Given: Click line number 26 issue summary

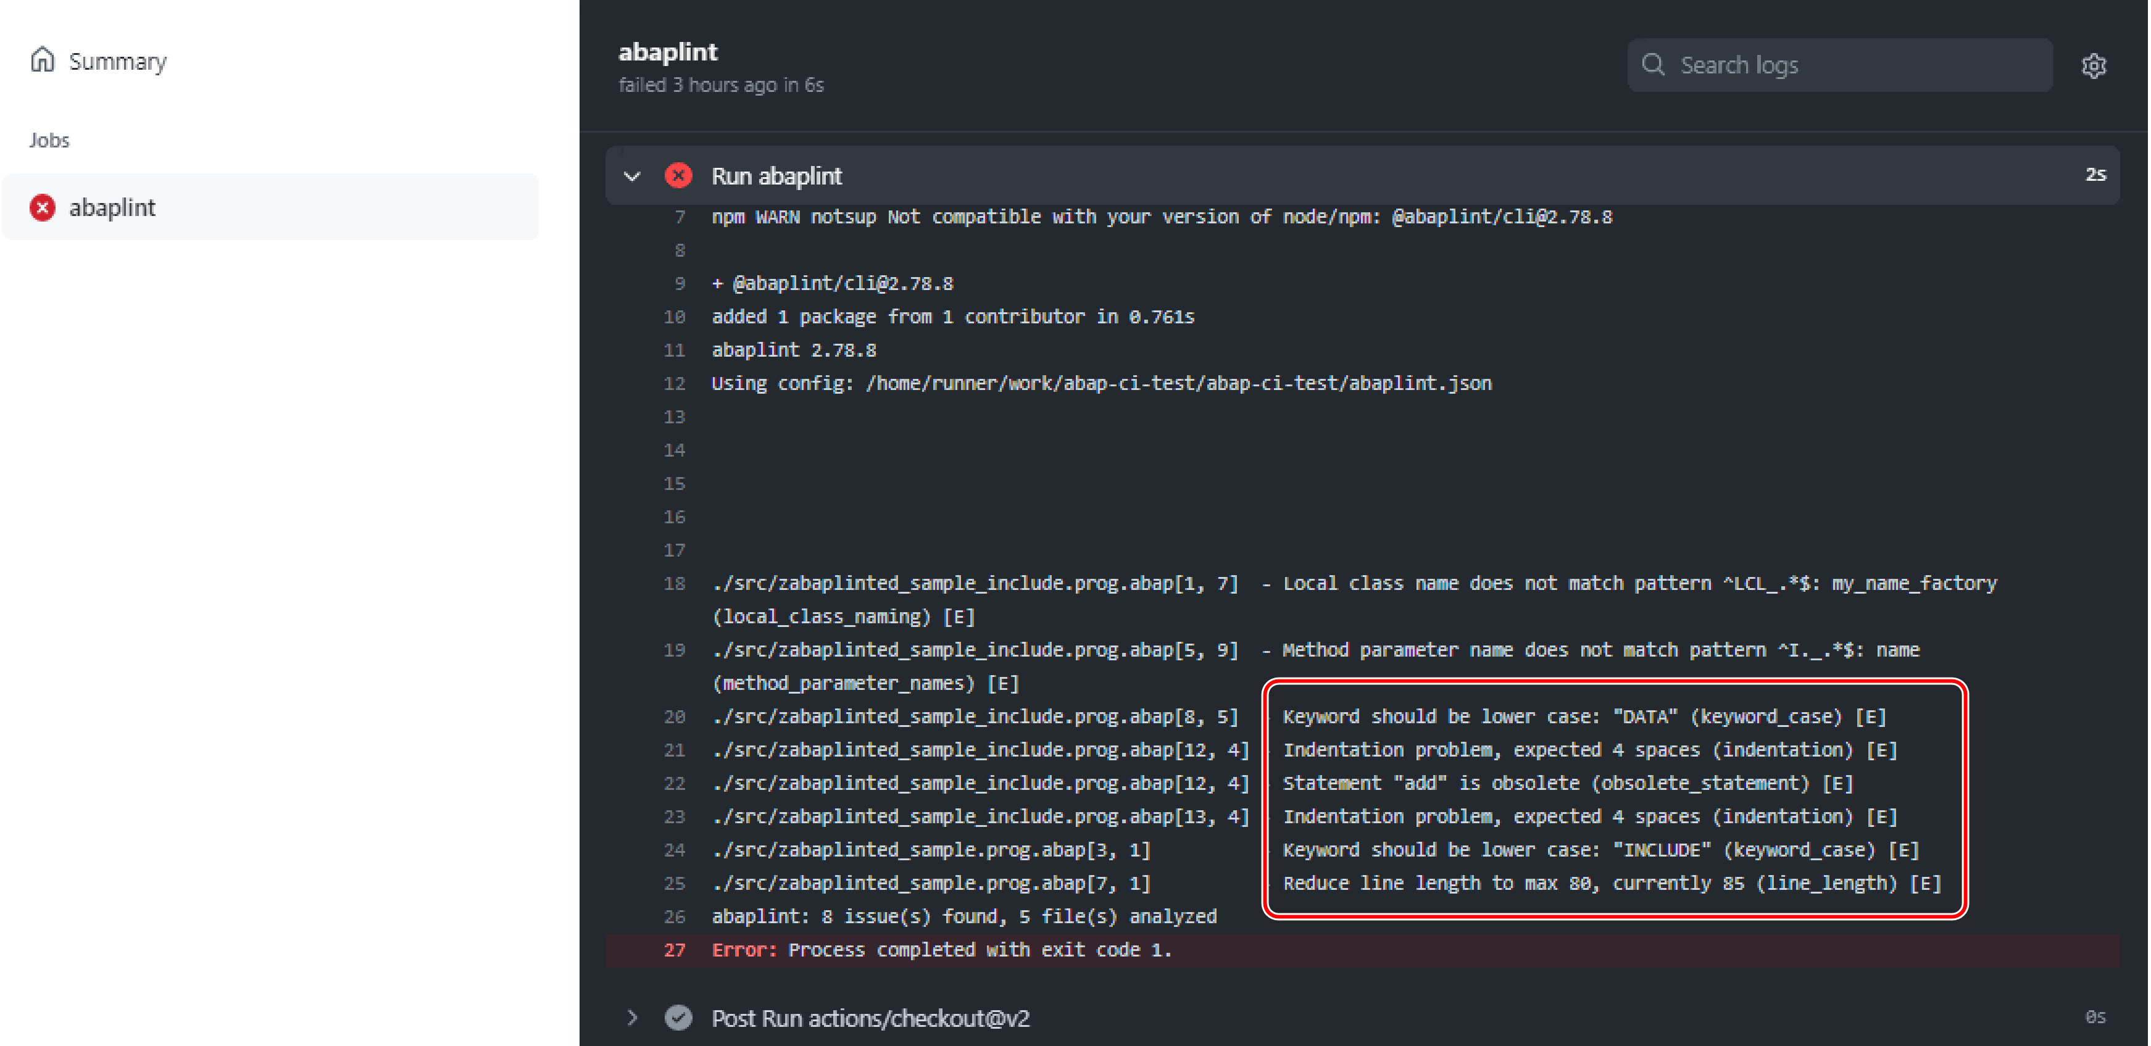Looking at the screenshot, I should point(674,916).
